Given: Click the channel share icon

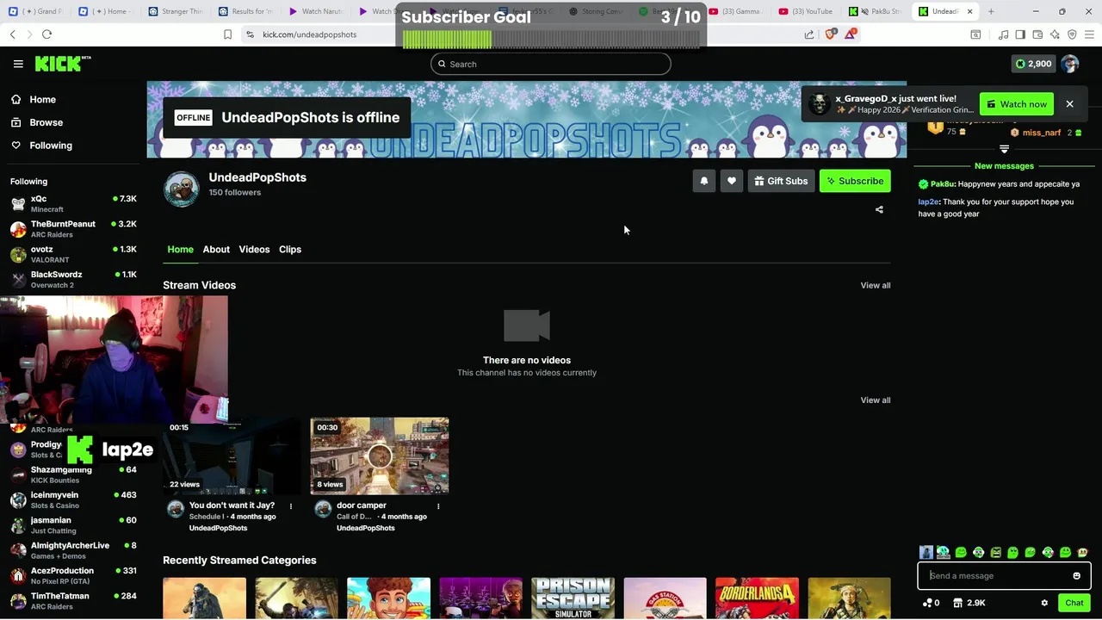Looking at the screenshot, I should [879, 209].
